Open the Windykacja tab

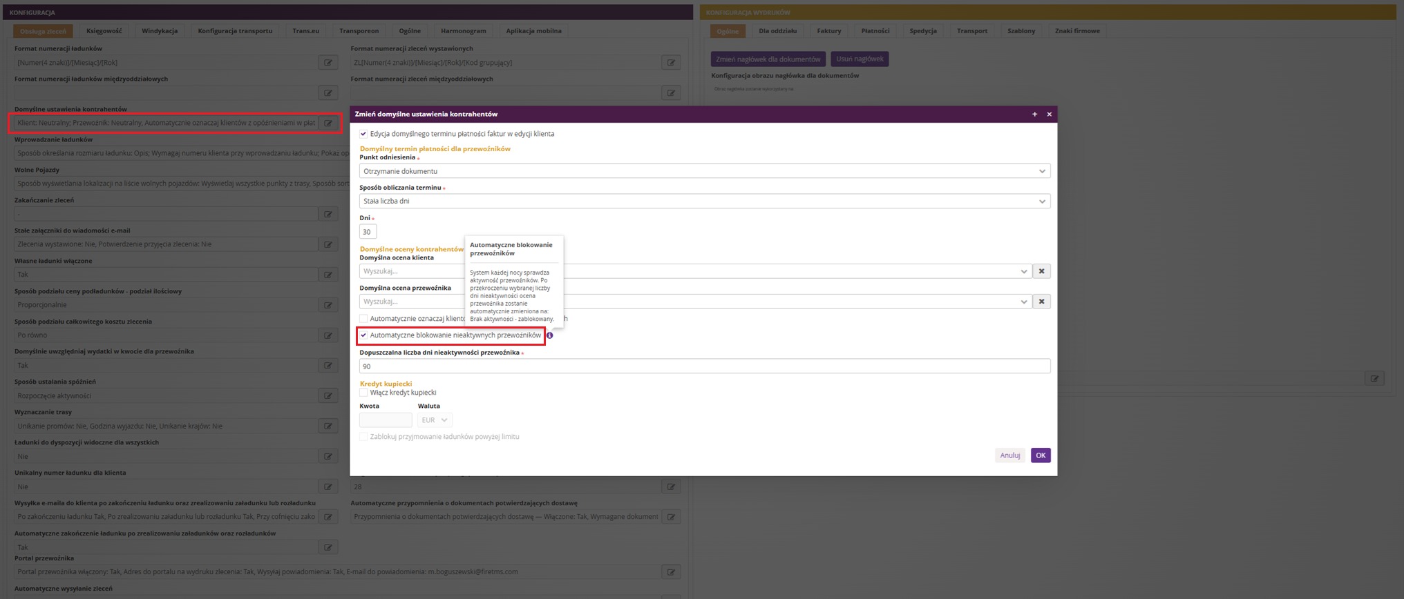point(160,31)
